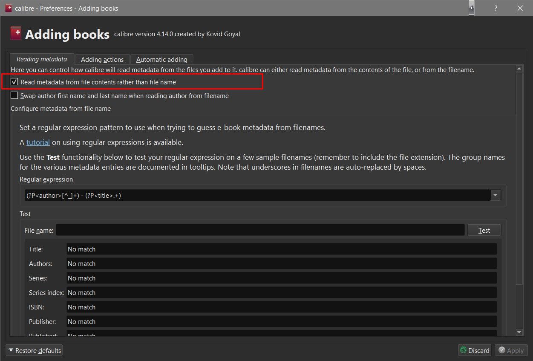Click the Discard button
This screenshot has width=533, height=361.
(474, 350)
